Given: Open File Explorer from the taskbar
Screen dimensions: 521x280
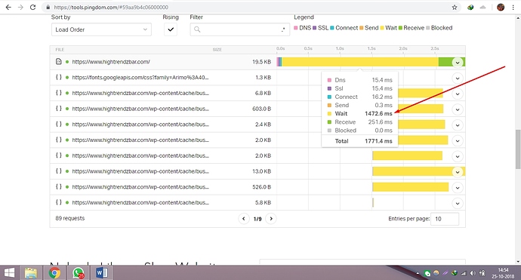Looking at the screenshot, I should pos(31,273).
